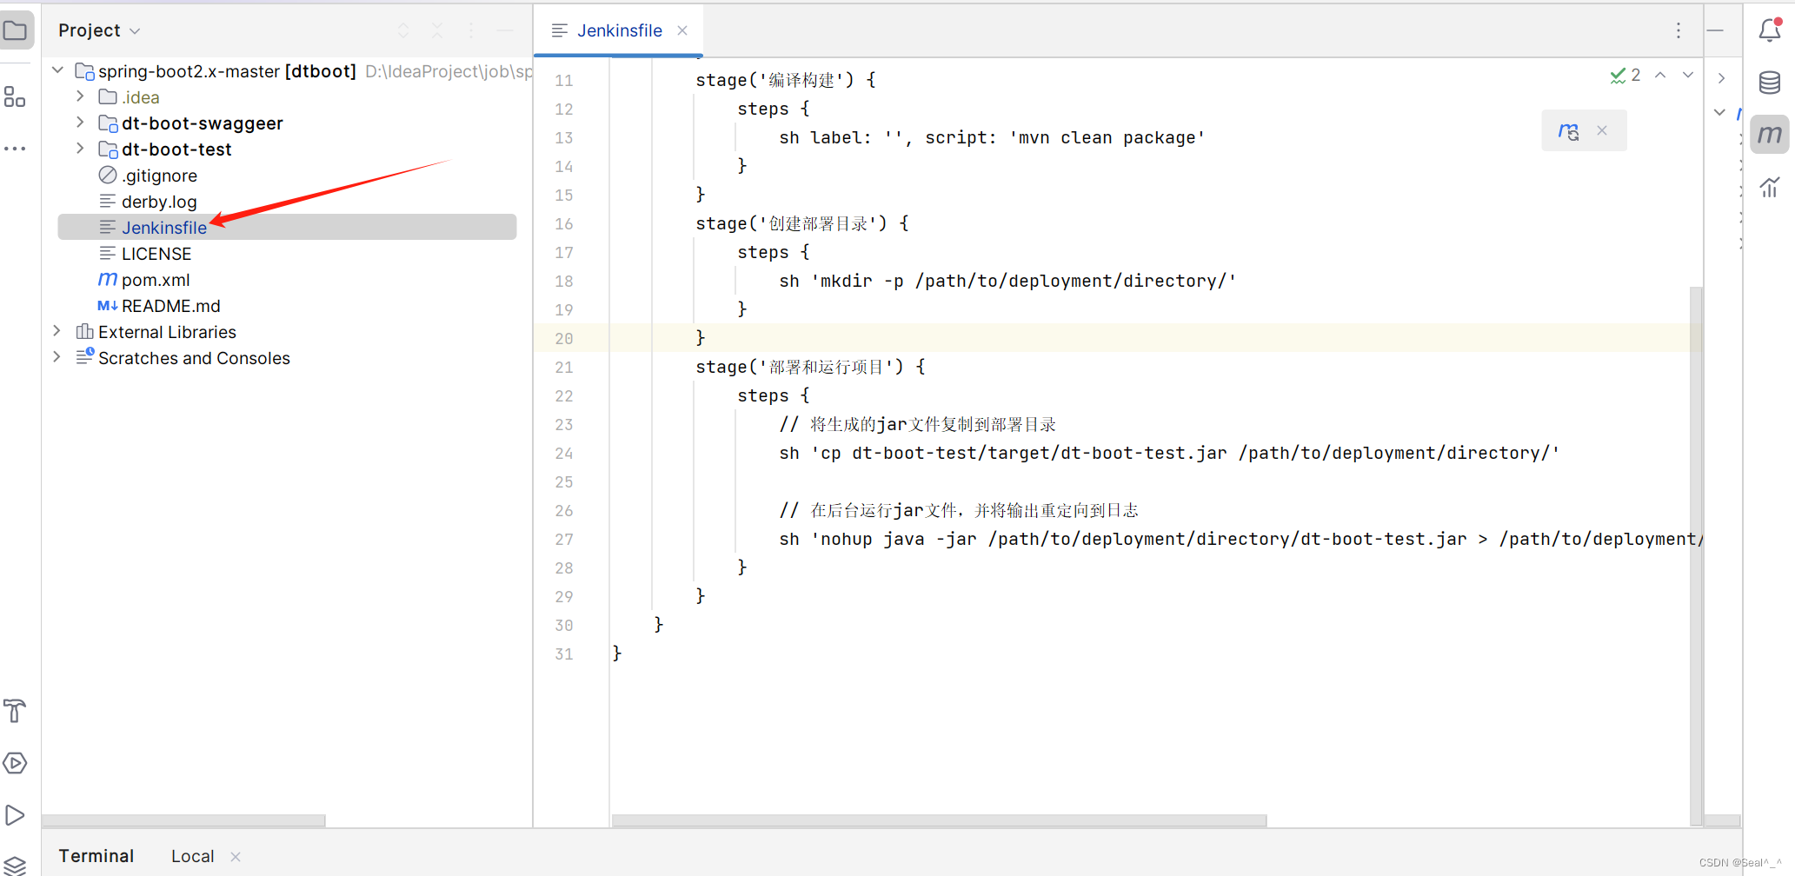Click the More Tool Windows ellipsis icon
Viewport: 1795px width, 876px height.
[x=15, y=149]
